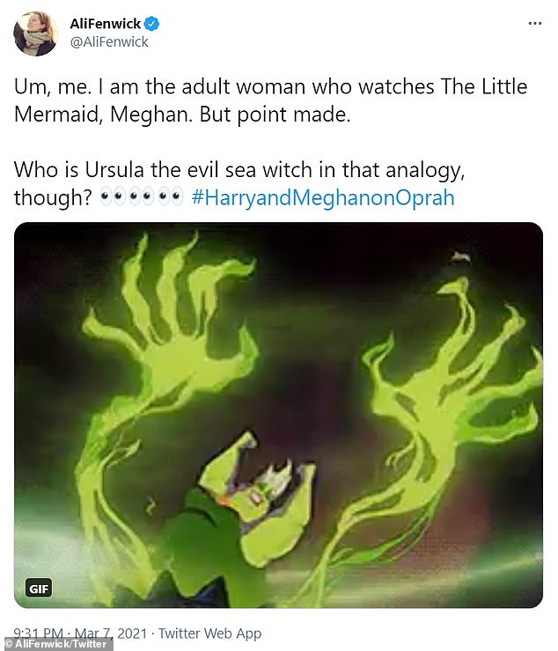This screenshot has height=651, width=558.
Task: Open the Twitter Web App source link
Action: click(209, 633)
